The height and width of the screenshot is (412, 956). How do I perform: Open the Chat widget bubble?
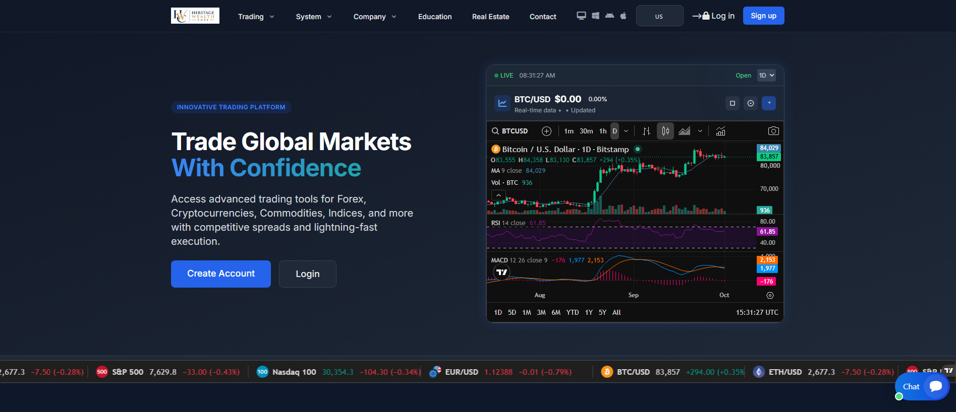(922, 386)
